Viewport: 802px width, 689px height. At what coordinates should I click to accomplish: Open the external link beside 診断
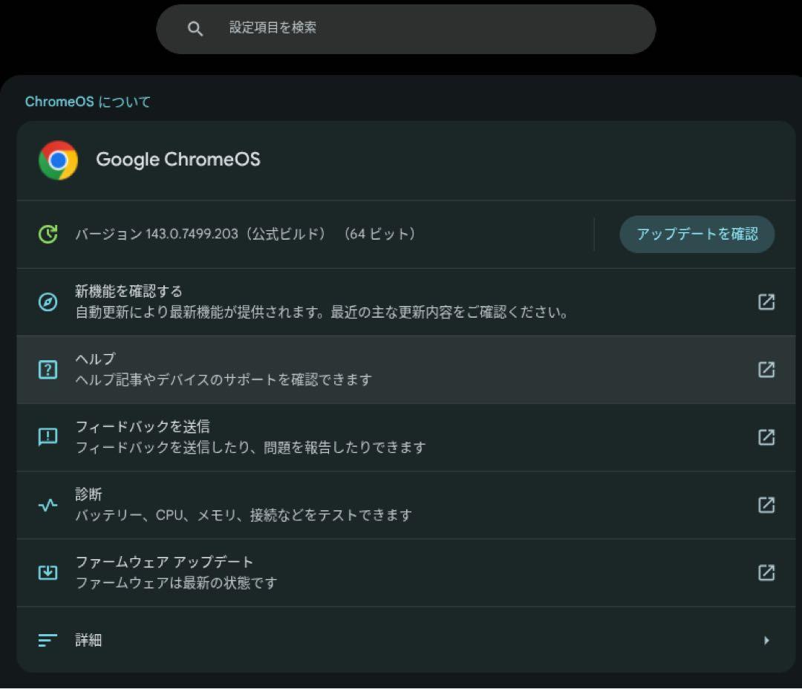766,505
